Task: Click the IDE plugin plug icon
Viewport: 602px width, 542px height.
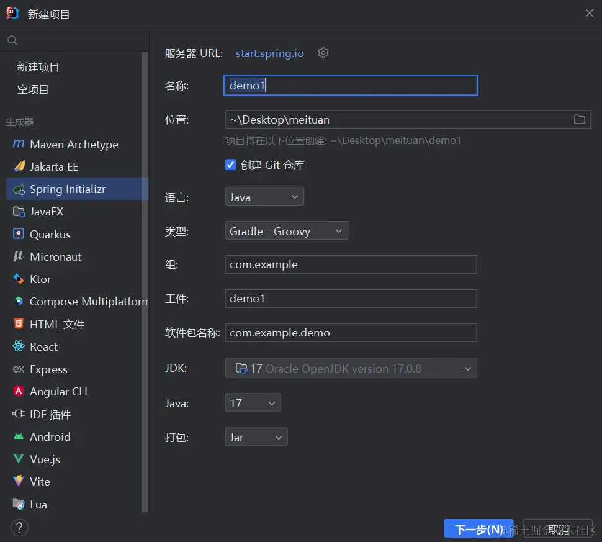Action: tap(19, 413)
